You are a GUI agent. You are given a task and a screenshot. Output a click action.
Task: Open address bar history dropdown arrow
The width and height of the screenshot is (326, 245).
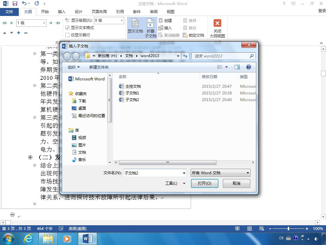pyautogui.click(x=178, y=56)
